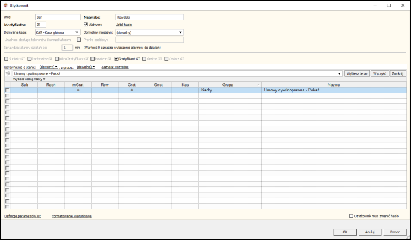Select the Kadry cell in the table
The image size is (411, 240).
pyautogui.click(x=230, y=90)
